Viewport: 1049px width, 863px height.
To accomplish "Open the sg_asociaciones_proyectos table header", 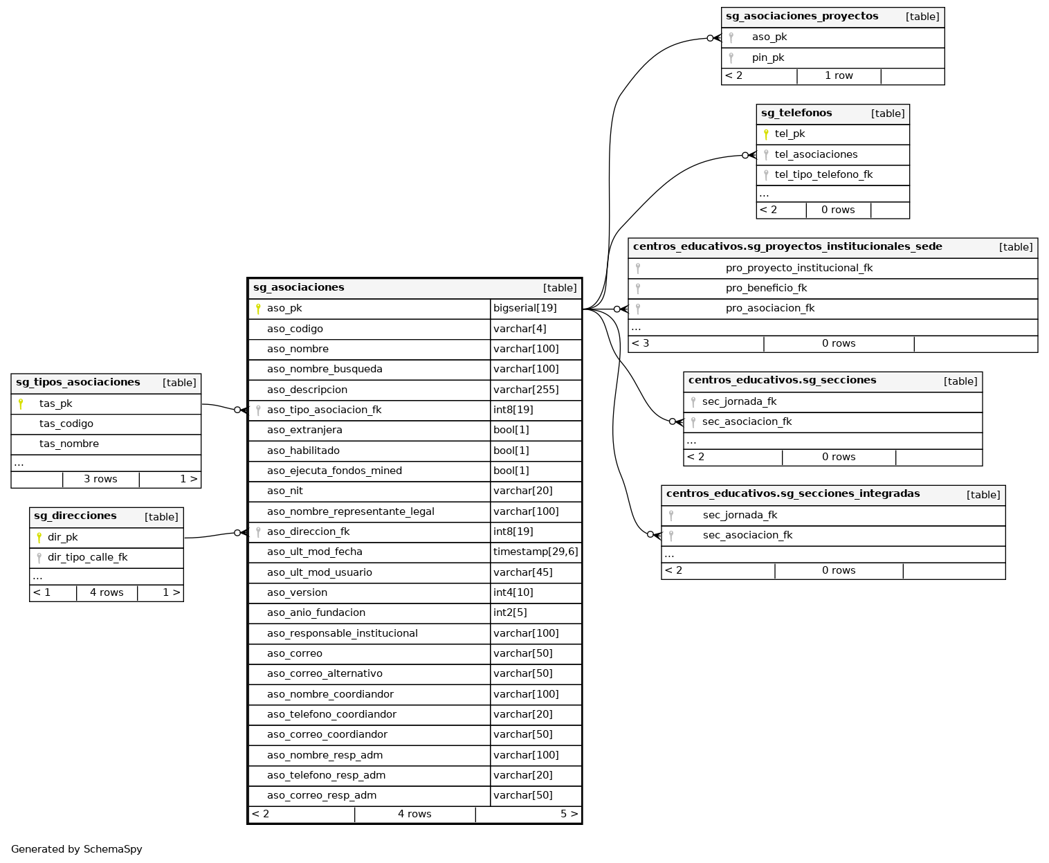I will click(802, 17).
